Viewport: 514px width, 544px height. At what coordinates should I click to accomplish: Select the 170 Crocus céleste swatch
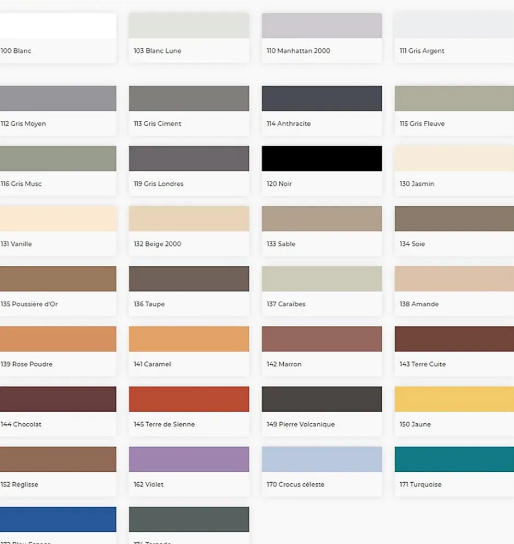[322, 459]
